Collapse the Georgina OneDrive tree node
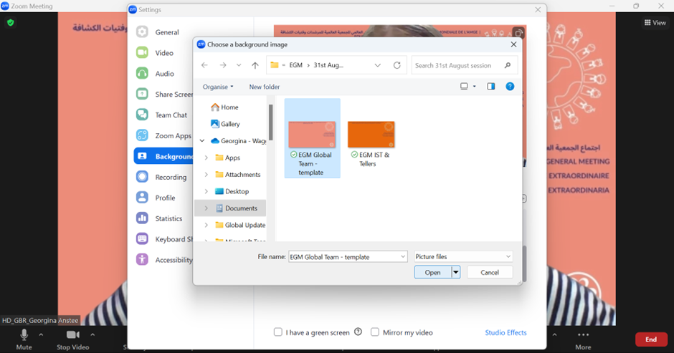Screen dimensions: 674x353 202,141
